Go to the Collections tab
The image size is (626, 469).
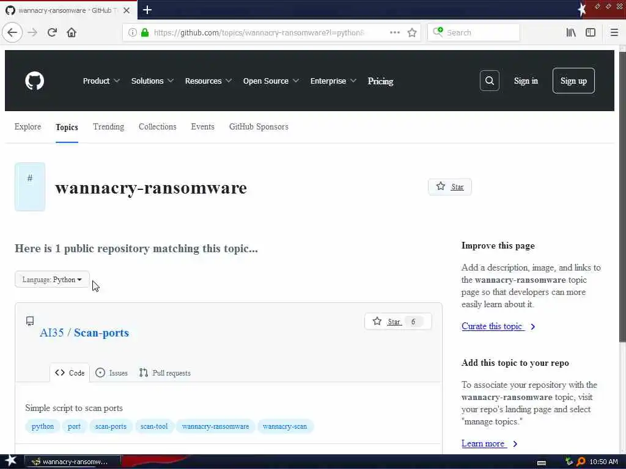tap(158, 127)
